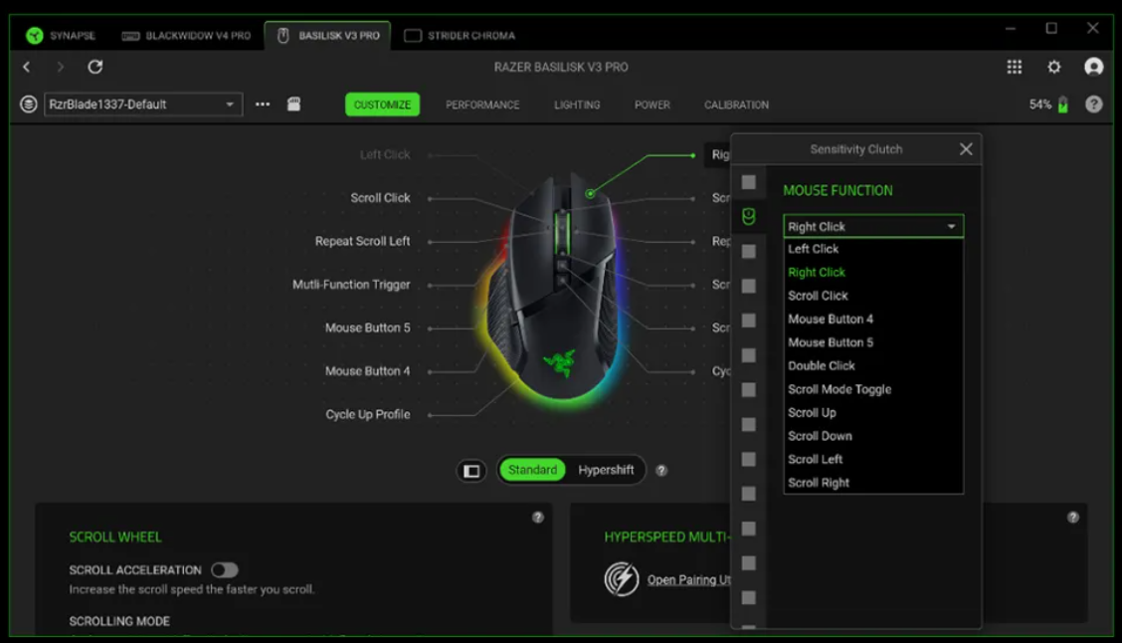
Task: Switch to the Performance tab
Action: pyautogui.click(x=482, y=105)
